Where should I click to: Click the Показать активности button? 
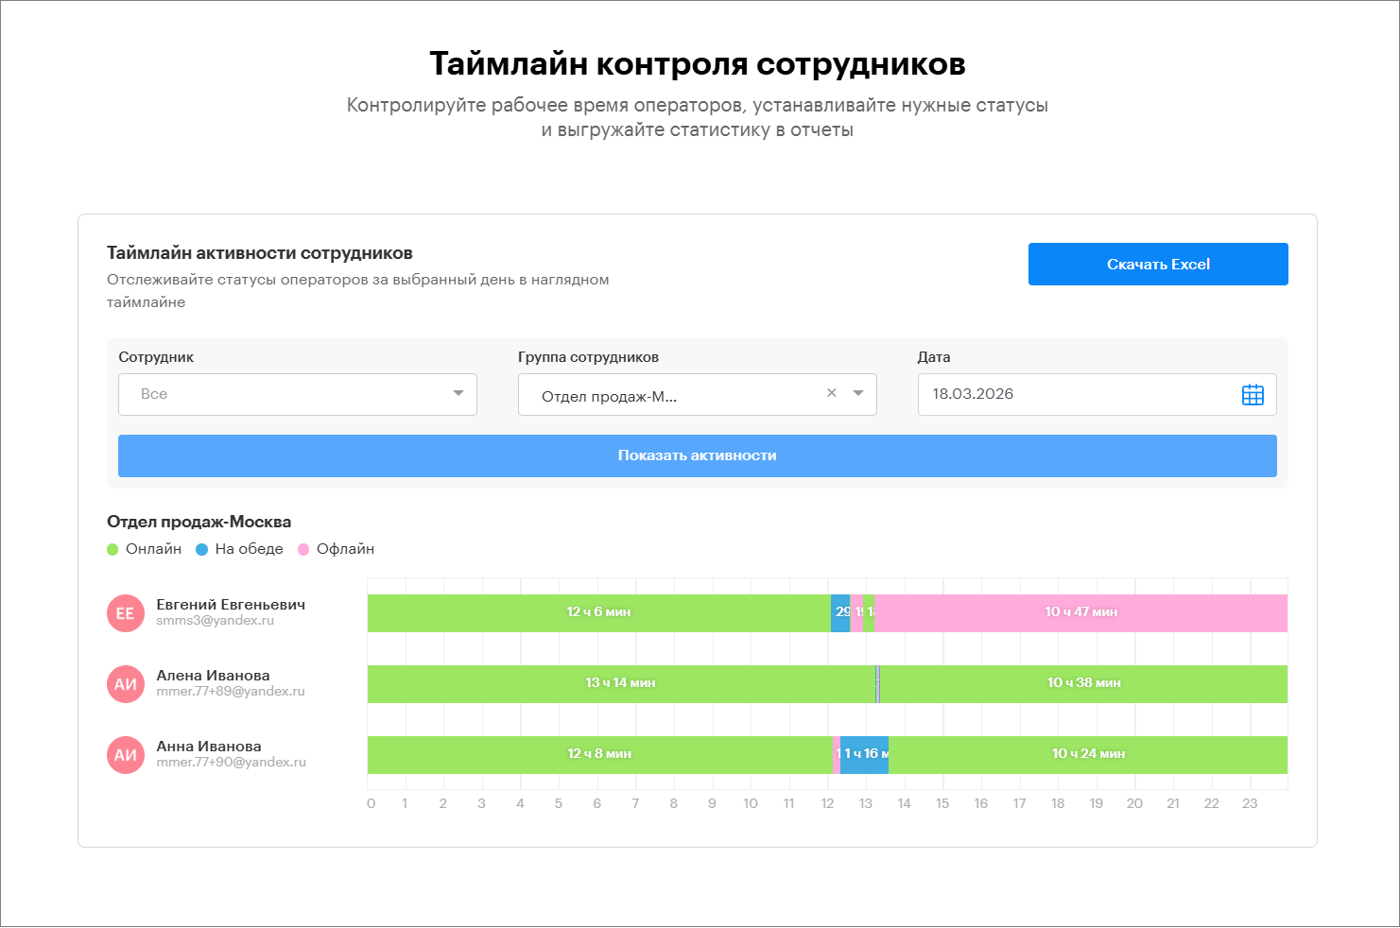coord(697,455)
